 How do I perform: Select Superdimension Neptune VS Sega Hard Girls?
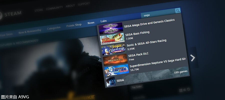[x=146, y=66]
